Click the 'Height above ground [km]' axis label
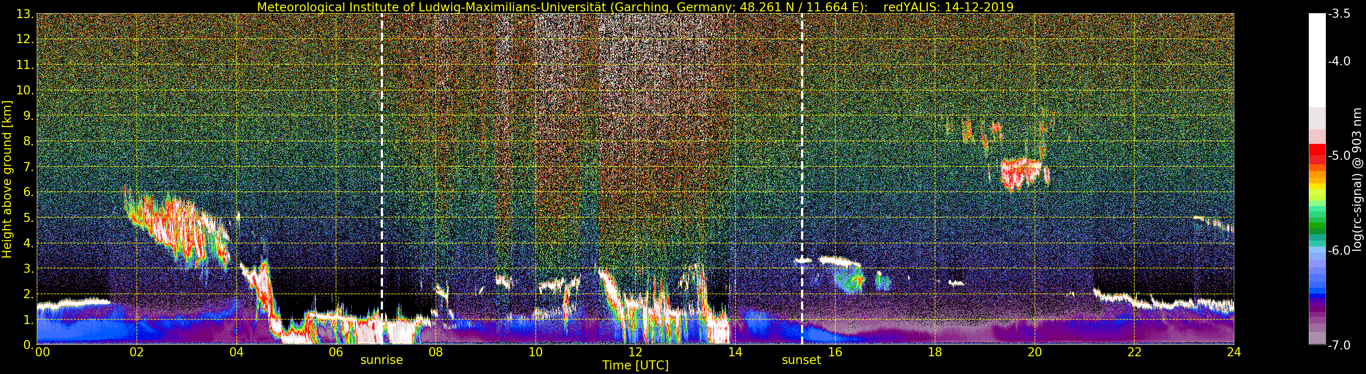 tap(7, 179)
